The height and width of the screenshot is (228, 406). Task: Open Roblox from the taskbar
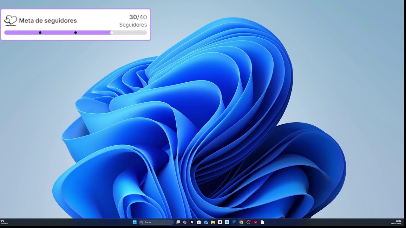point(192,222)
